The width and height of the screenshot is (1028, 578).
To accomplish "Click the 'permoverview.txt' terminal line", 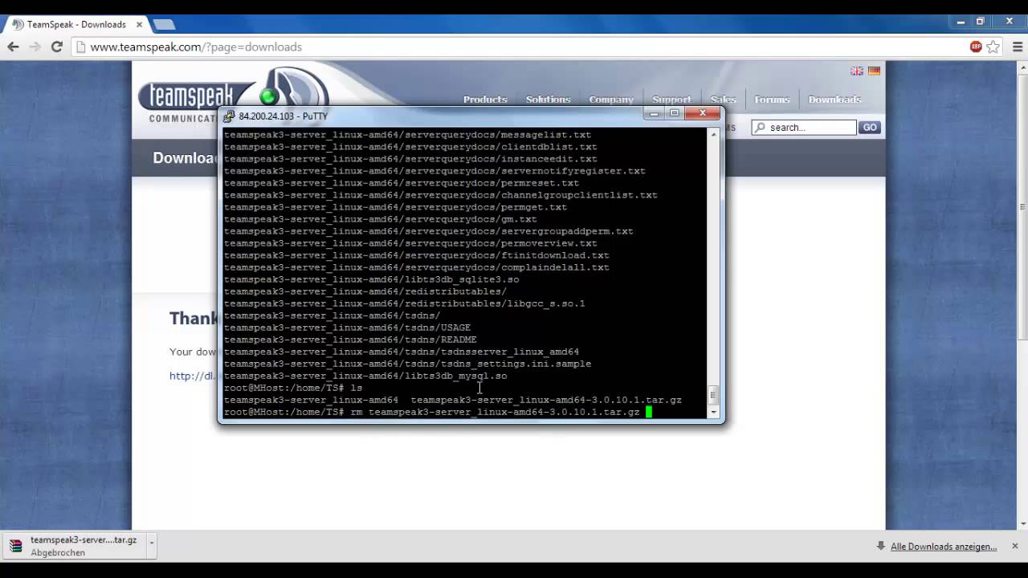I will (x=410, y=243).
